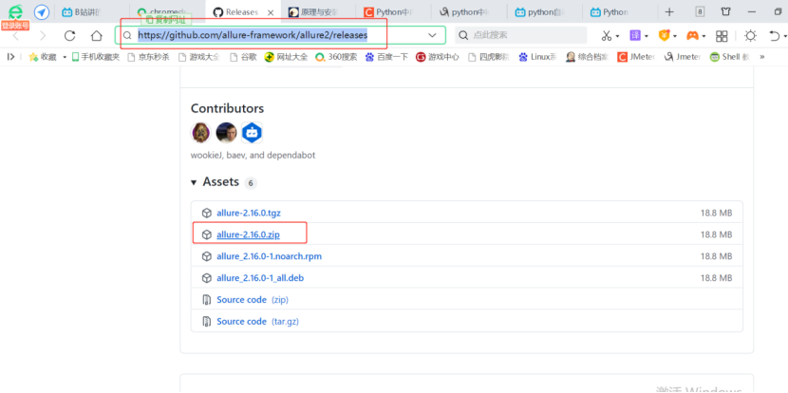Open the 百度一下 bookmark

(x=387, y=57)
